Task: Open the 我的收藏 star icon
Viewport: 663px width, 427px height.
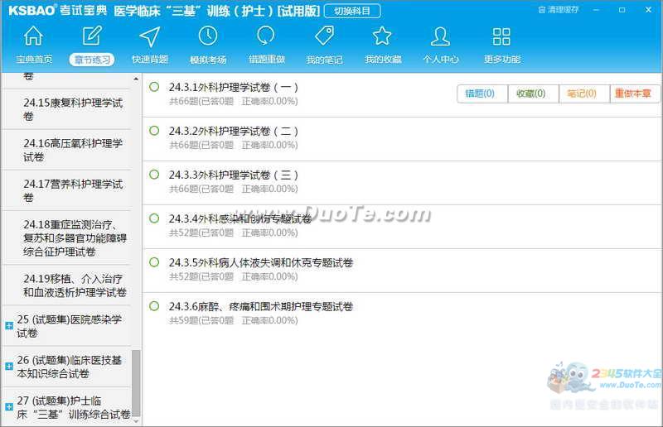Action: coord(382,36)
